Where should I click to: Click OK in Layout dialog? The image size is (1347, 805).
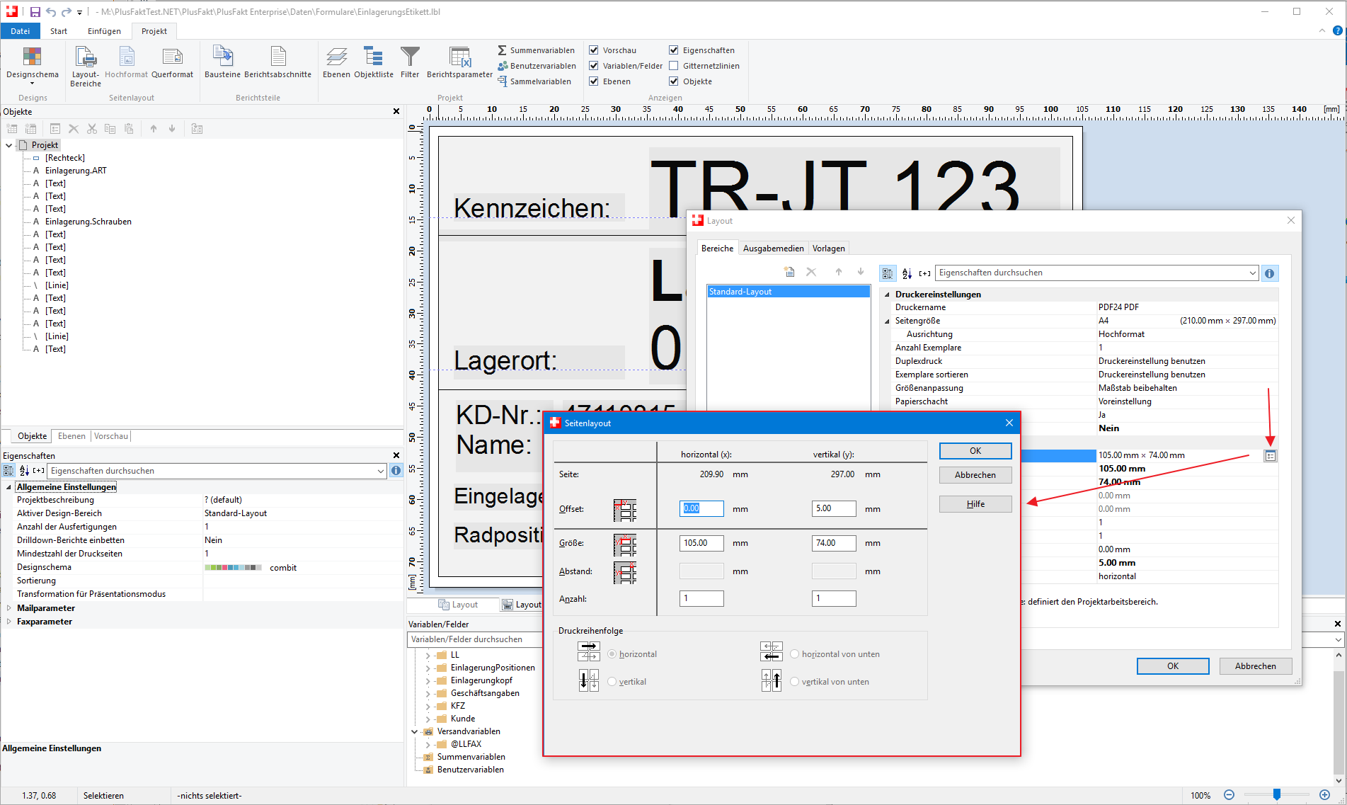(x=1173, y=666)
